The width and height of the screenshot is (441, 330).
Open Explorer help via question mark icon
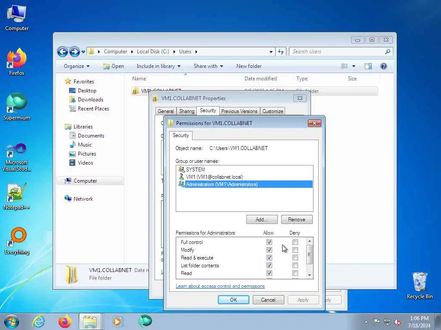(383, 66)
